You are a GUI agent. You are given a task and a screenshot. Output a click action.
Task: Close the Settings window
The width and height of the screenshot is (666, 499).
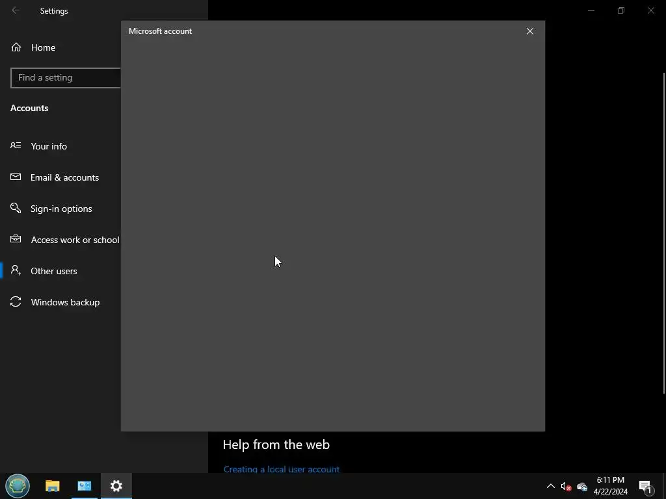pyautogui.click(x=650, y=10)
